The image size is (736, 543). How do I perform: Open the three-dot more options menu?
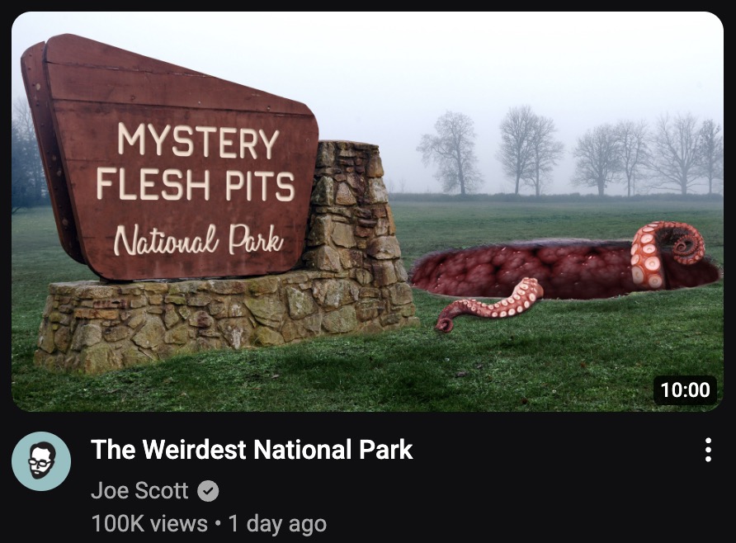[708, 450]
